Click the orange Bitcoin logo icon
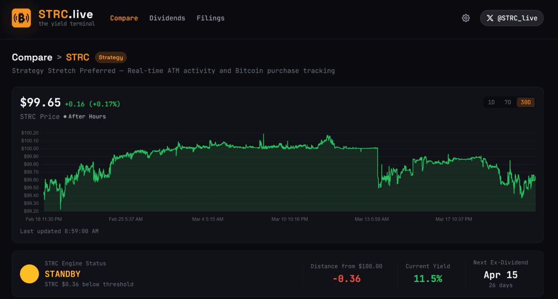 point(21,18)
